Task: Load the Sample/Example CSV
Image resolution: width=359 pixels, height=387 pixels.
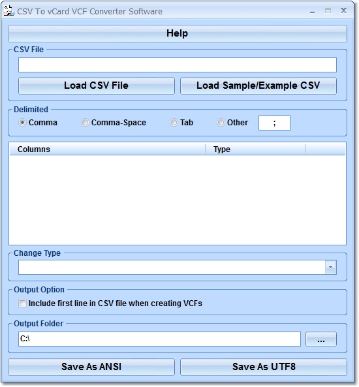Action: 258,85
